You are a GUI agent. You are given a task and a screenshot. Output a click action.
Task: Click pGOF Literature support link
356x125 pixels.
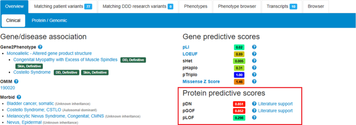(x=275, y=111)
